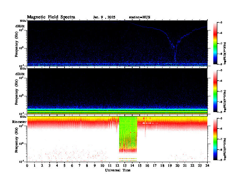The image size is (247, 190).
Task: Click hour "20" on Universal Time axis
Action: 177,165
